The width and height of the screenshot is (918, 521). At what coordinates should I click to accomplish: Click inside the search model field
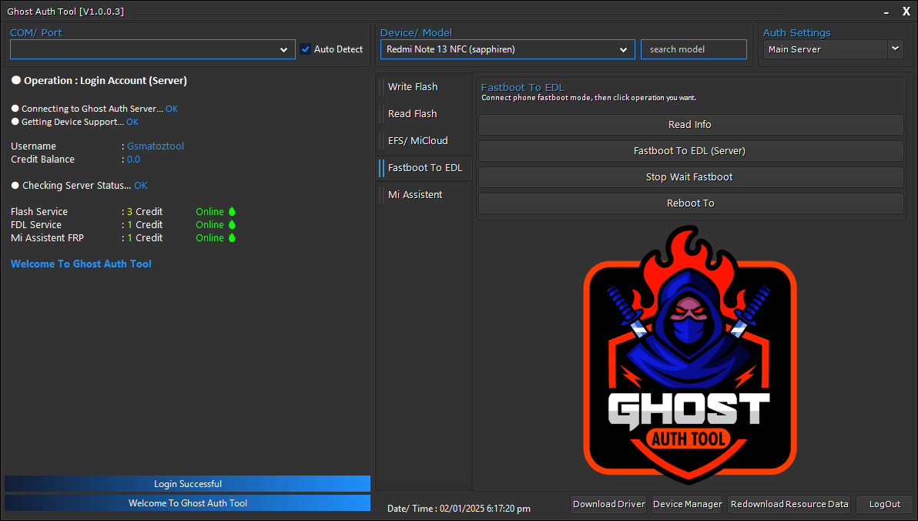click(692, 49)
